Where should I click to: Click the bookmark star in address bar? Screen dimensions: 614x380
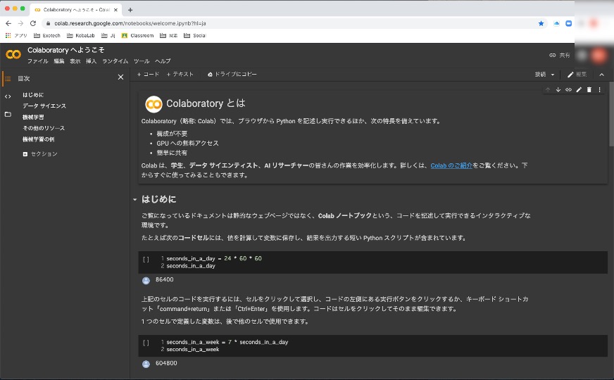tap(541, 23)
